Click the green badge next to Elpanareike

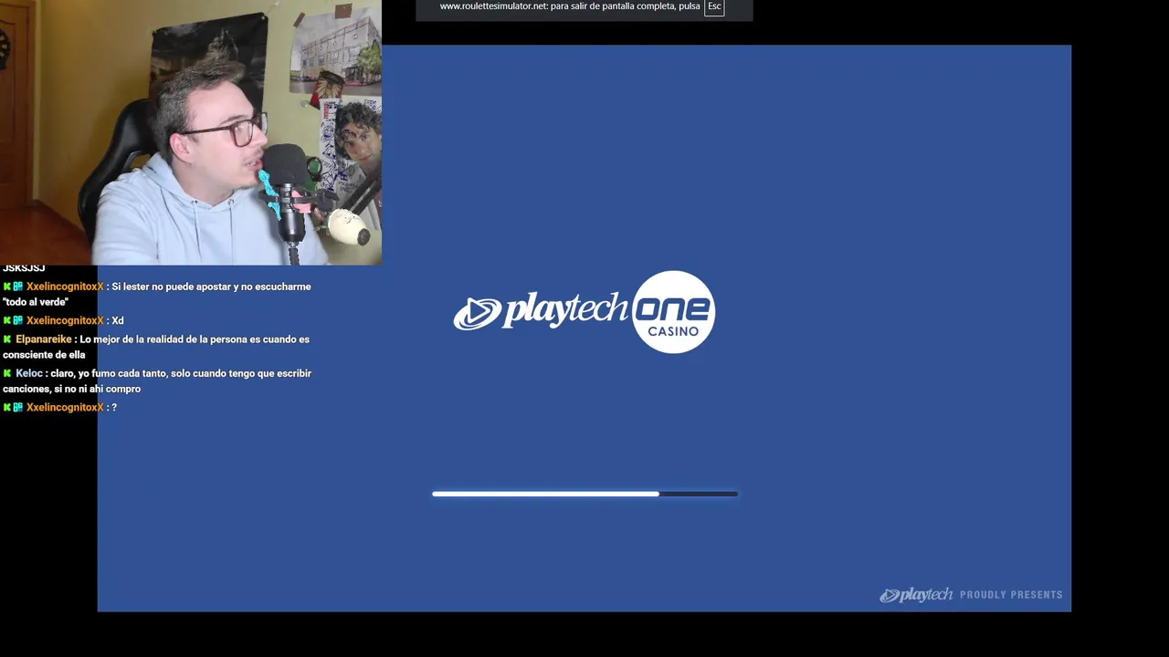pos(7,339)
